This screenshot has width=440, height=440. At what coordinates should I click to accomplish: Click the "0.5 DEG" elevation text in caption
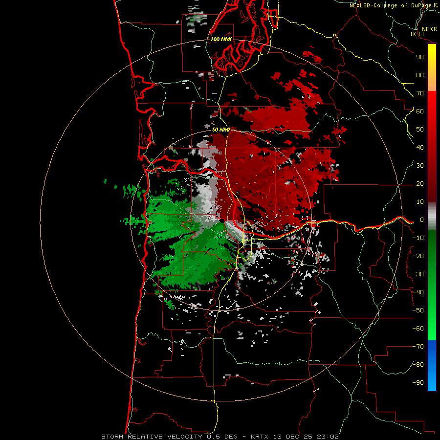click(222, 437)
